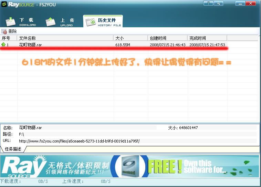The image size is (261, 187).
Task: Click the Delete (删除) toolbar button
Action: [x=10, y=31]
